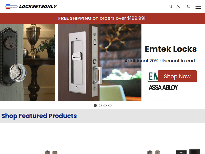The height and width of the screenshot is (154, 205).
Task: Click the LOCKSETSONLY brand text
Action: point(38,6)
